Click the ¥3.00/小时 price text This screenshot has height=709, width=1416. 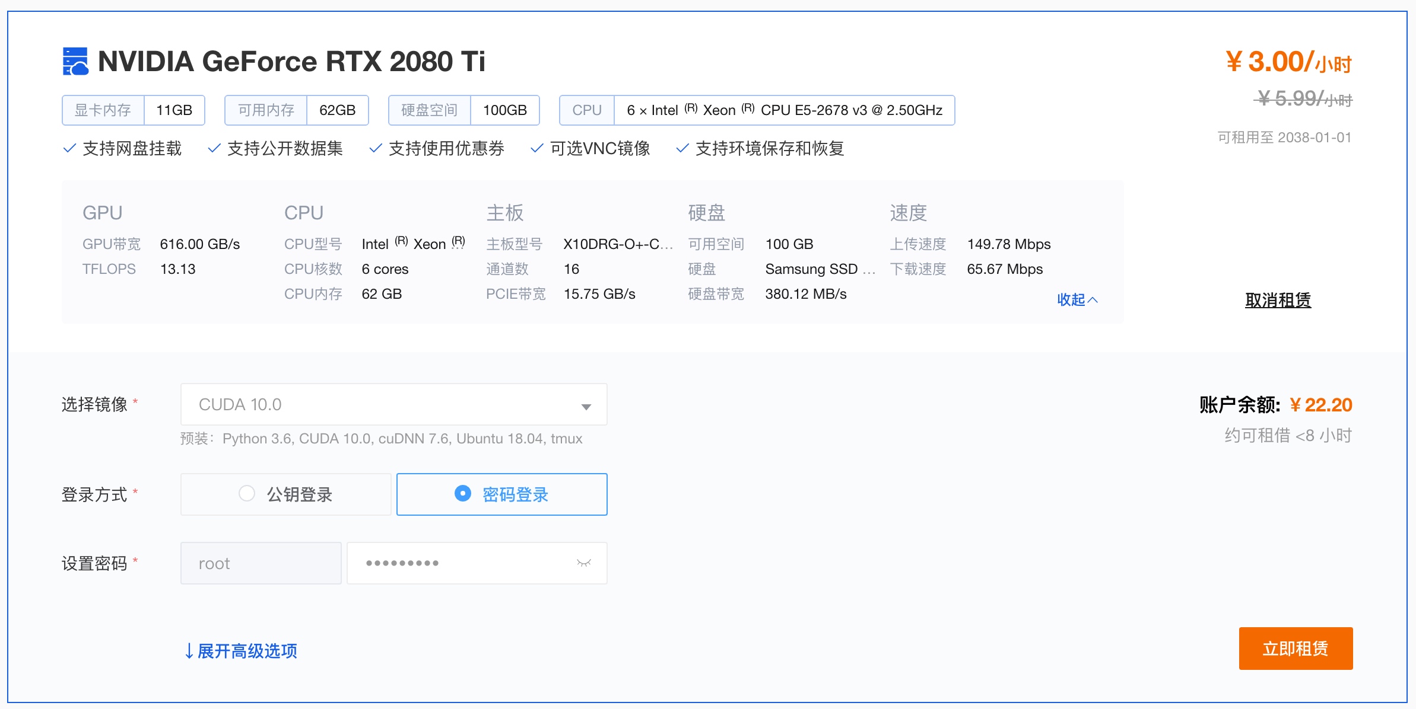click(x=1289, y=62)
